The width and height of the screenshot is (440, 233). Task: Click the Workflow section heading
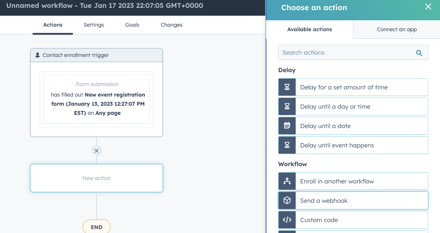click(293, 164)
